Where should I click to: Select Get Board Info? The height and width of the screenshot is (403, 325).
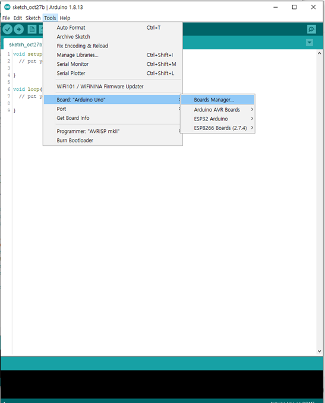[x=113, y=118]
